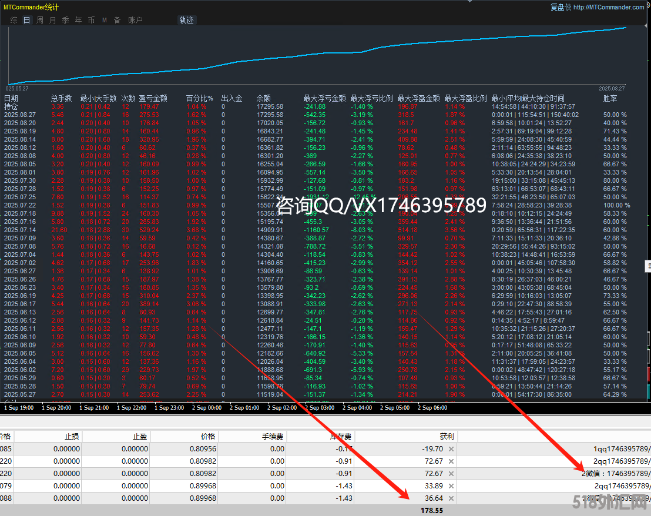This screenshot has width=651, height=516.
Task: Toggle the 轨迹 track button
Action: pyautogui.click(x=186, y=20)
